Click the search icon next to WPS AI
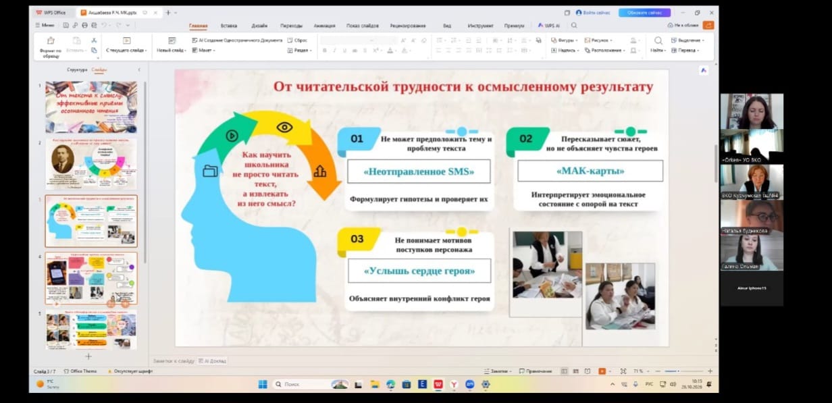 click(x=574, y=25)
